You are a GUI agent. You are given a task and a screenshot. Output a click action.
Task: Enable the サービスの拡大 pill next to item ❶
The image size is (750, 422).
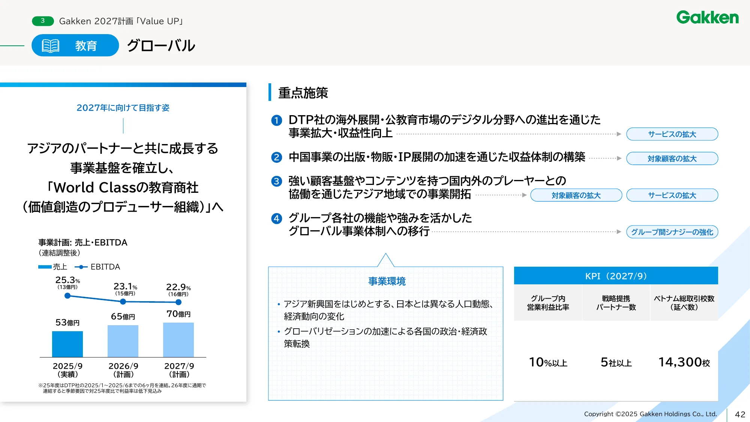(672, 134)
